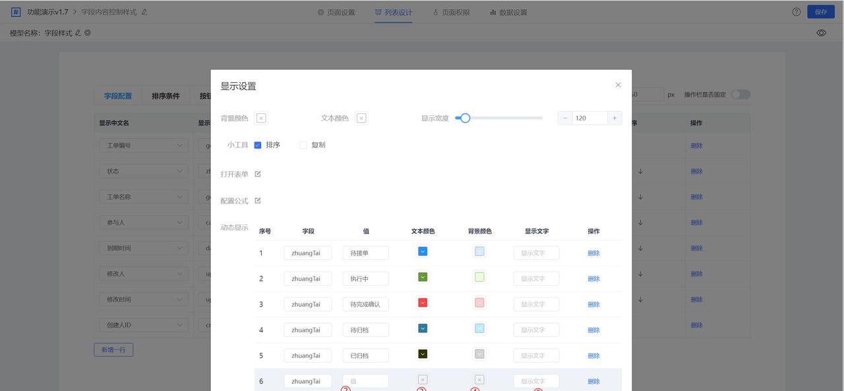Screen dimensions: 844x391
Task: Switch to the 页面权限 tab
Action: point(450,11)
